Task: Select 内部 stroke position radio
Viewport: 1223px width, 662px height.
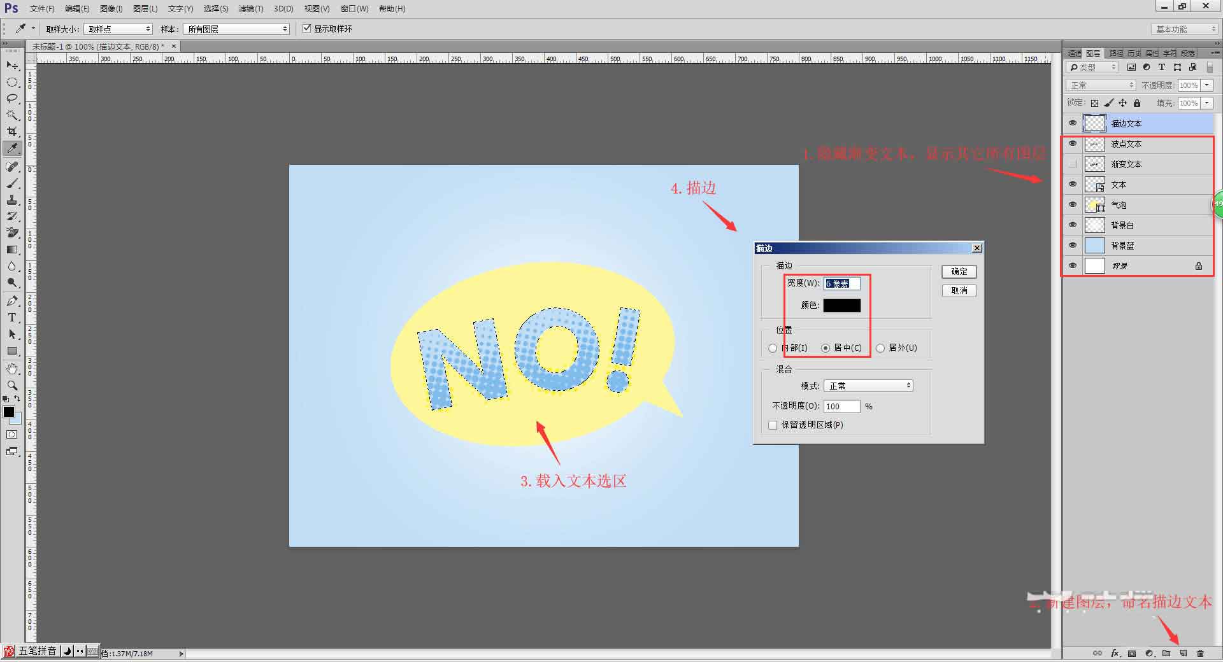Action: click(x=773, y=348)
